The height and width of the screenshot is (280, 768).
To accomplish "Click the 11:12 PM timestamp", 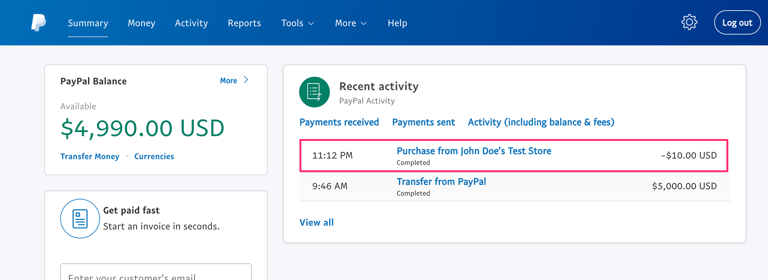I will (332, 155).
